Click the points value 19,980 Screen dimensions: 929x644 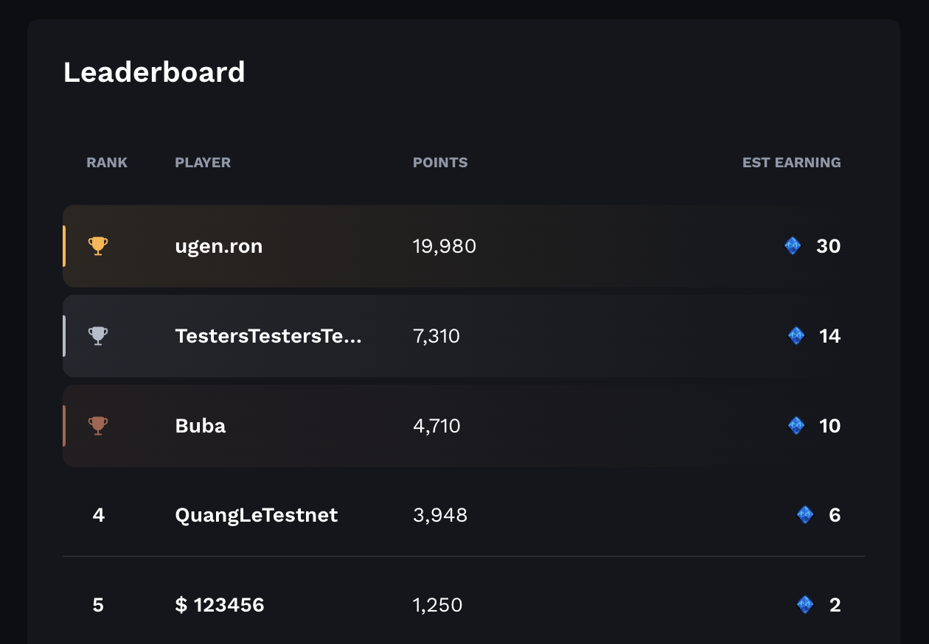pos(442,246)
